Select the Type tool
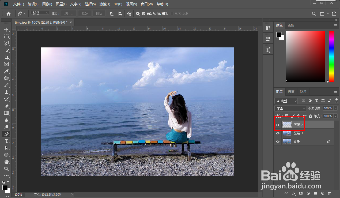Viewport: 340px width, 198px height. [x=6, y=141]
